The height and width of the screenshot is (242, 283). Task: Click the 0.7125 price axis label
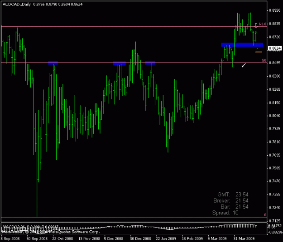[x=275, y=221]
